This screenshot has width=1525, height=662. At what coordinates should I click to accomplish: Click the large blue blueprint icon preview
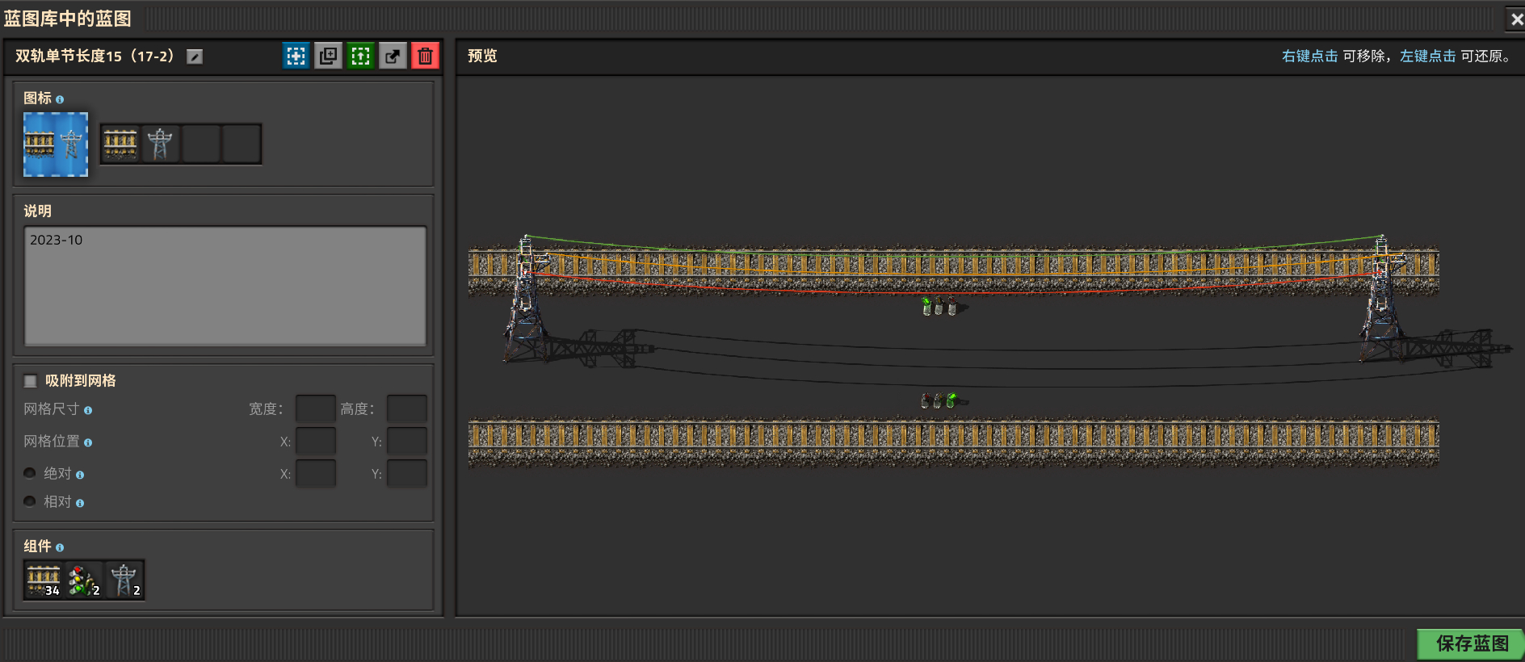pyautogui.click(x=56, y=145)
